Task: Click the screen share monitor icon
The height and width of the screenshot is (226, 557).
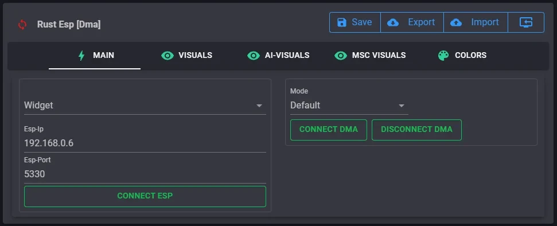Action: pyautogui.click(x=526, y=22)
